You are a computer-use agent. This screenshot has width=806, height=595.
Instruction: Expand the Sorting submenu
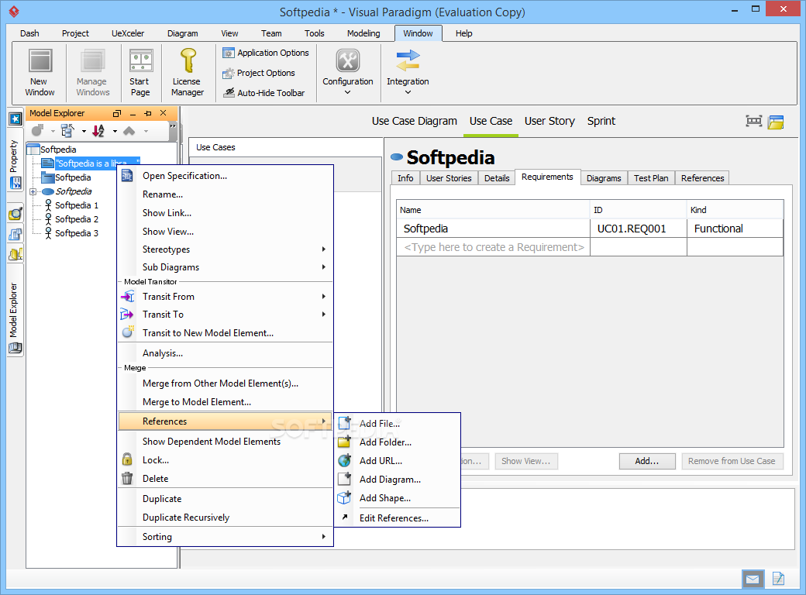click(226, 537)
